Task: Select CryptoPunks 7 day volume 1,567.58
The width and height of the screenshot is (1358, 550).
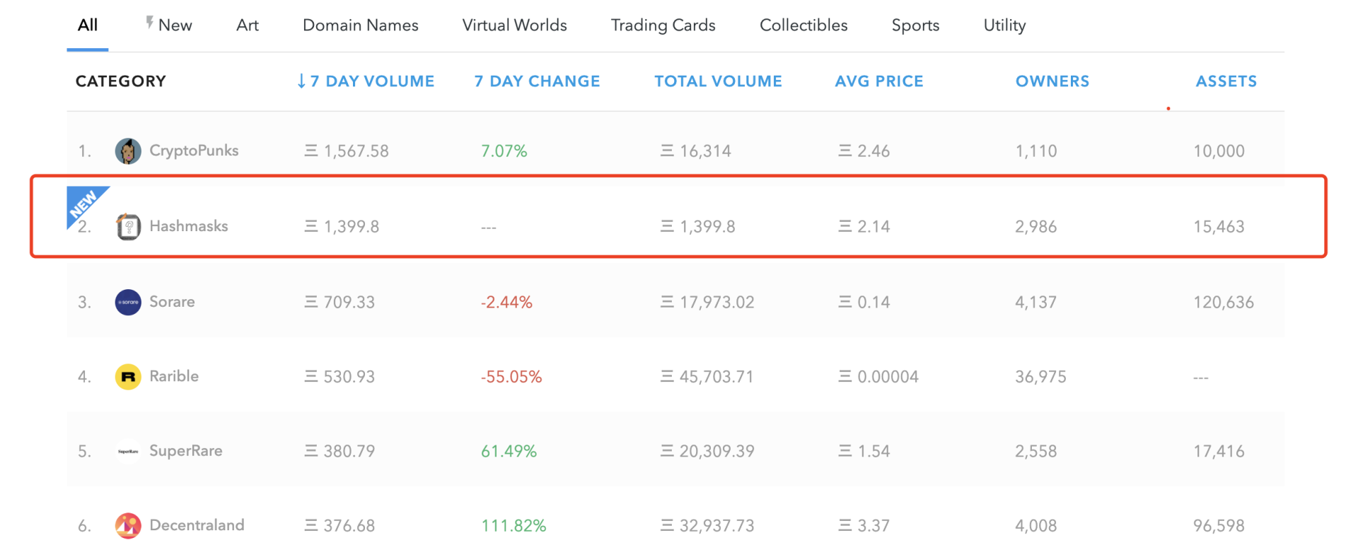Action: [x=347, y=151]
